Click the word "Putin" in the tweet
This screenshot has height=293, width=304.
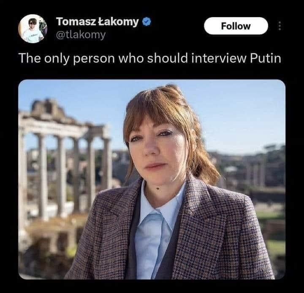coord(266,58)
